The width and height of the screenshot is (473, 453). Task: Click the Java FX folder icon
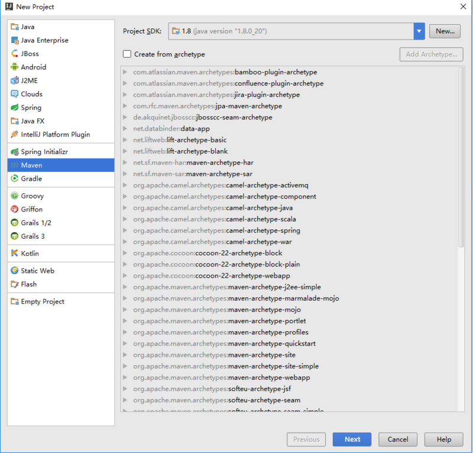click(14, 121)
